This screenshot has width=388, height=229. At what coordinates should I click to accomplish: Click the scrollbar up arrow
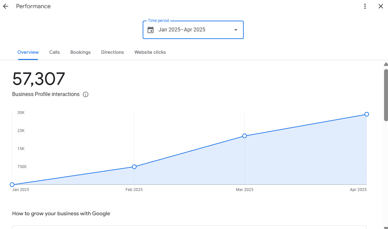[386, 64]
